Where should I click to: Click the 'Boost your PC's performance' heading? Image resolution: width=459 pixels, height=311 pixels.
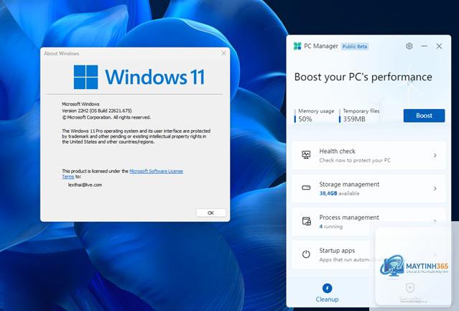(363, 77)
